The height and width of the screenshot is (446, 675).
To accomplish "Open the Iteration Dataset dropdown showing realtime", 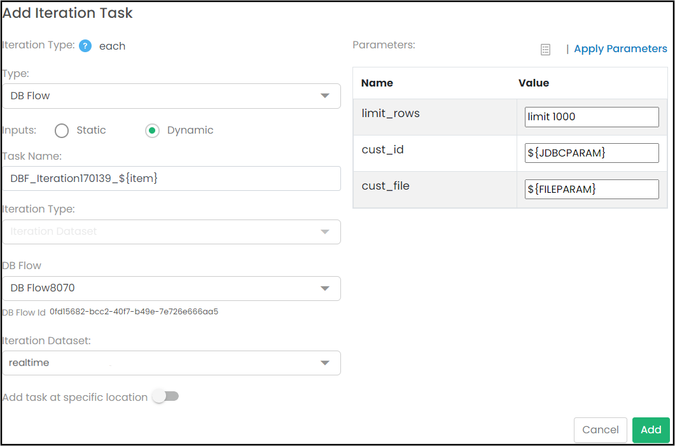I will [171, 363].
